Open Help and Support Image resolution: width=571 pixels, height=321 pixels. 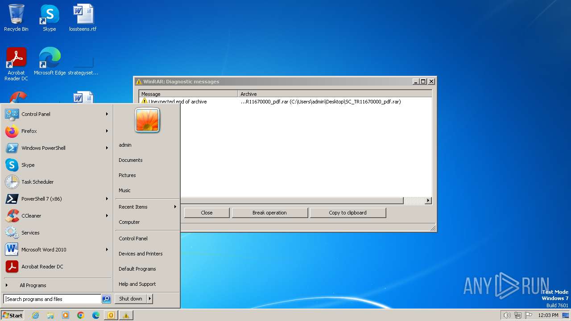137,284
